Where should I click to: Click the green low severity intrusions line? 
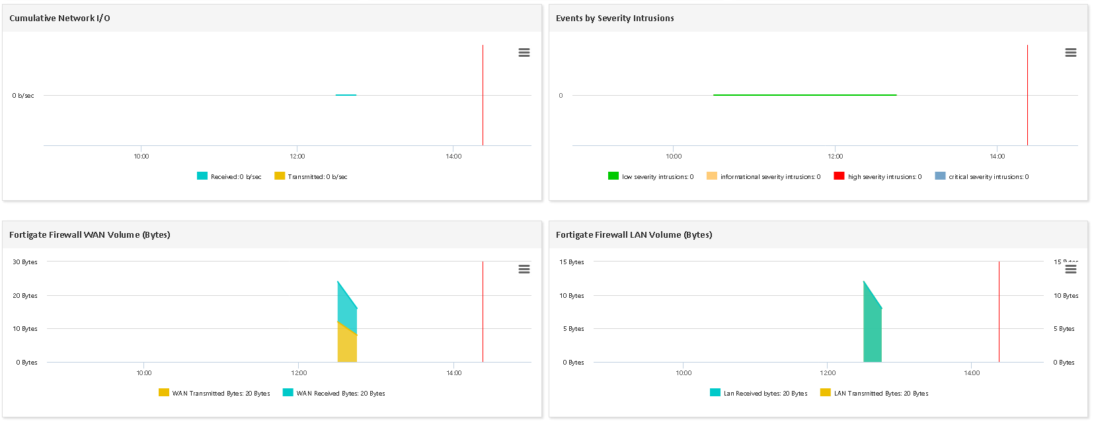click(x=804, y=95)
